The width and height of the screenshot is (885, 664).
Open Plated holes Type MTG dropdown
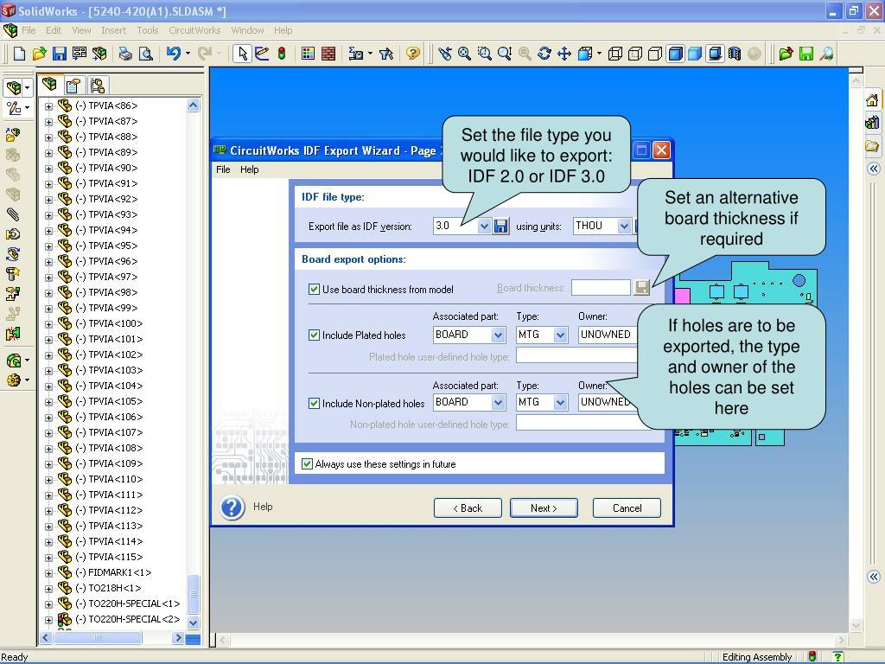560,335
